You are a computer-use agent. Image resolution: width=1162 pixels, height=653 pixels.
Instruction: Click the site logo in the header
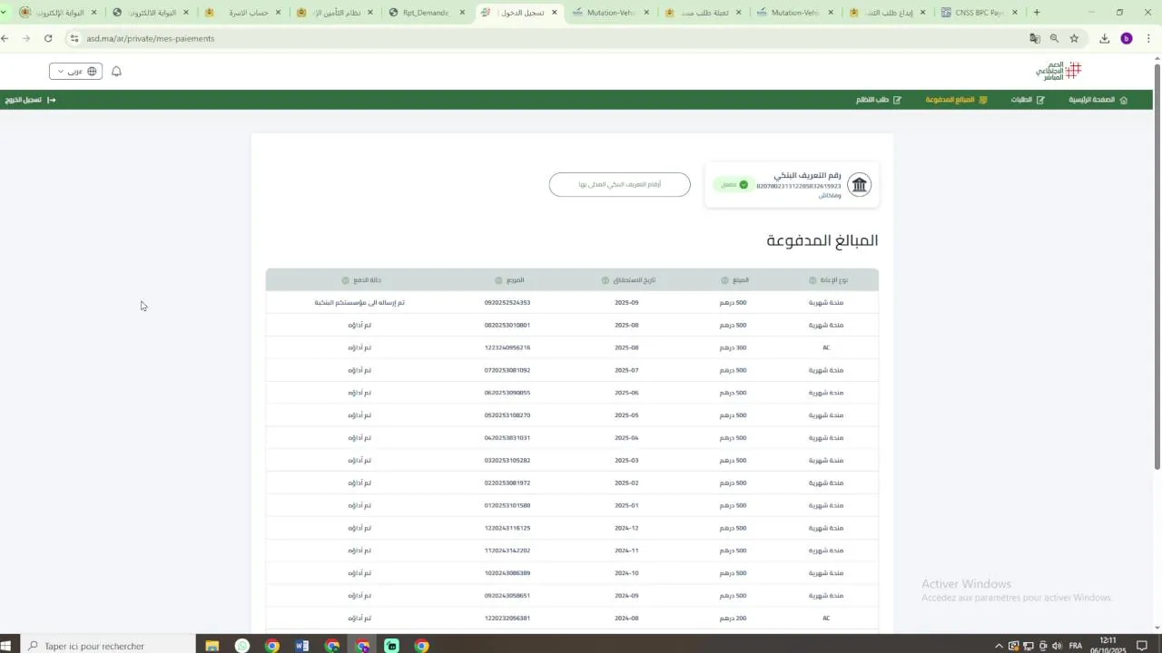coord(1059,72)
